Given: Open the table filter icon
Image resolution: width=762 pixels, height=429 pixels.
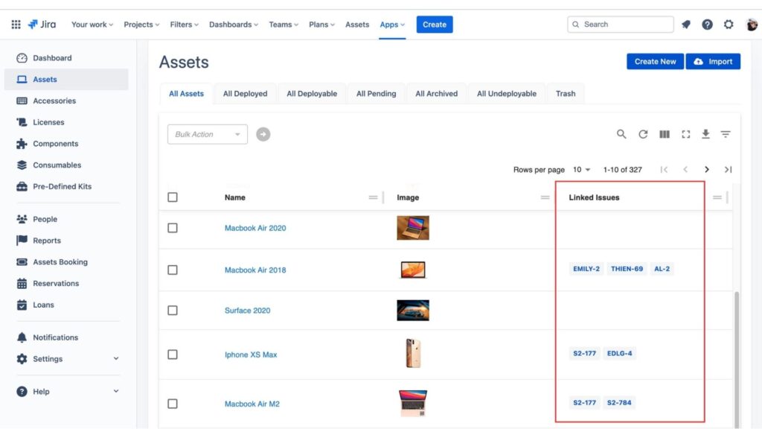Looking at the screenshot, I should tap(726, 134).
